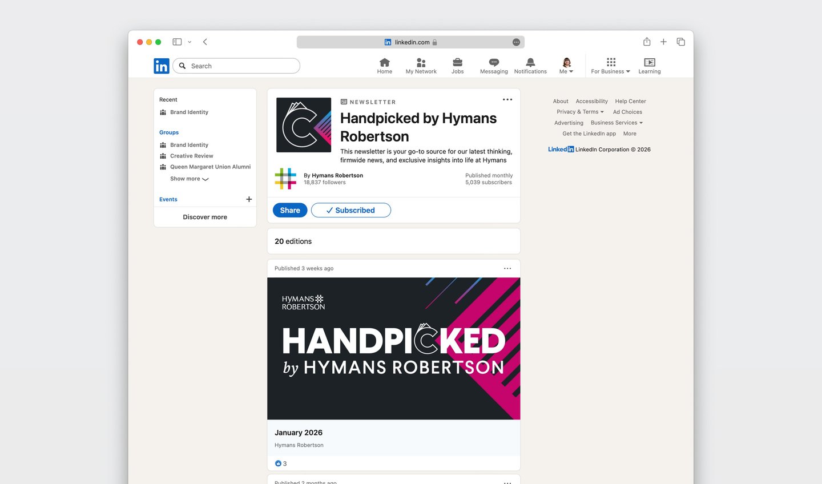Click the Ad Choices footer link
This screenshot has width=822, height=484.
click(x=627, y=112)
